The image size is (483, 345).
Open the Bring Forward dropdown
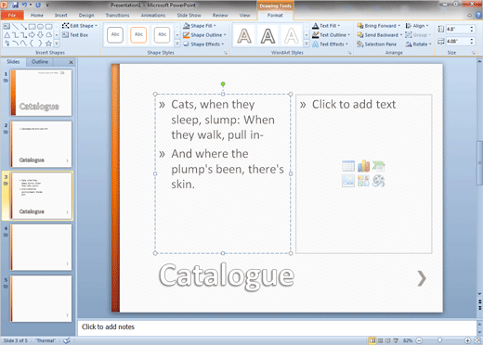point(379,26)
